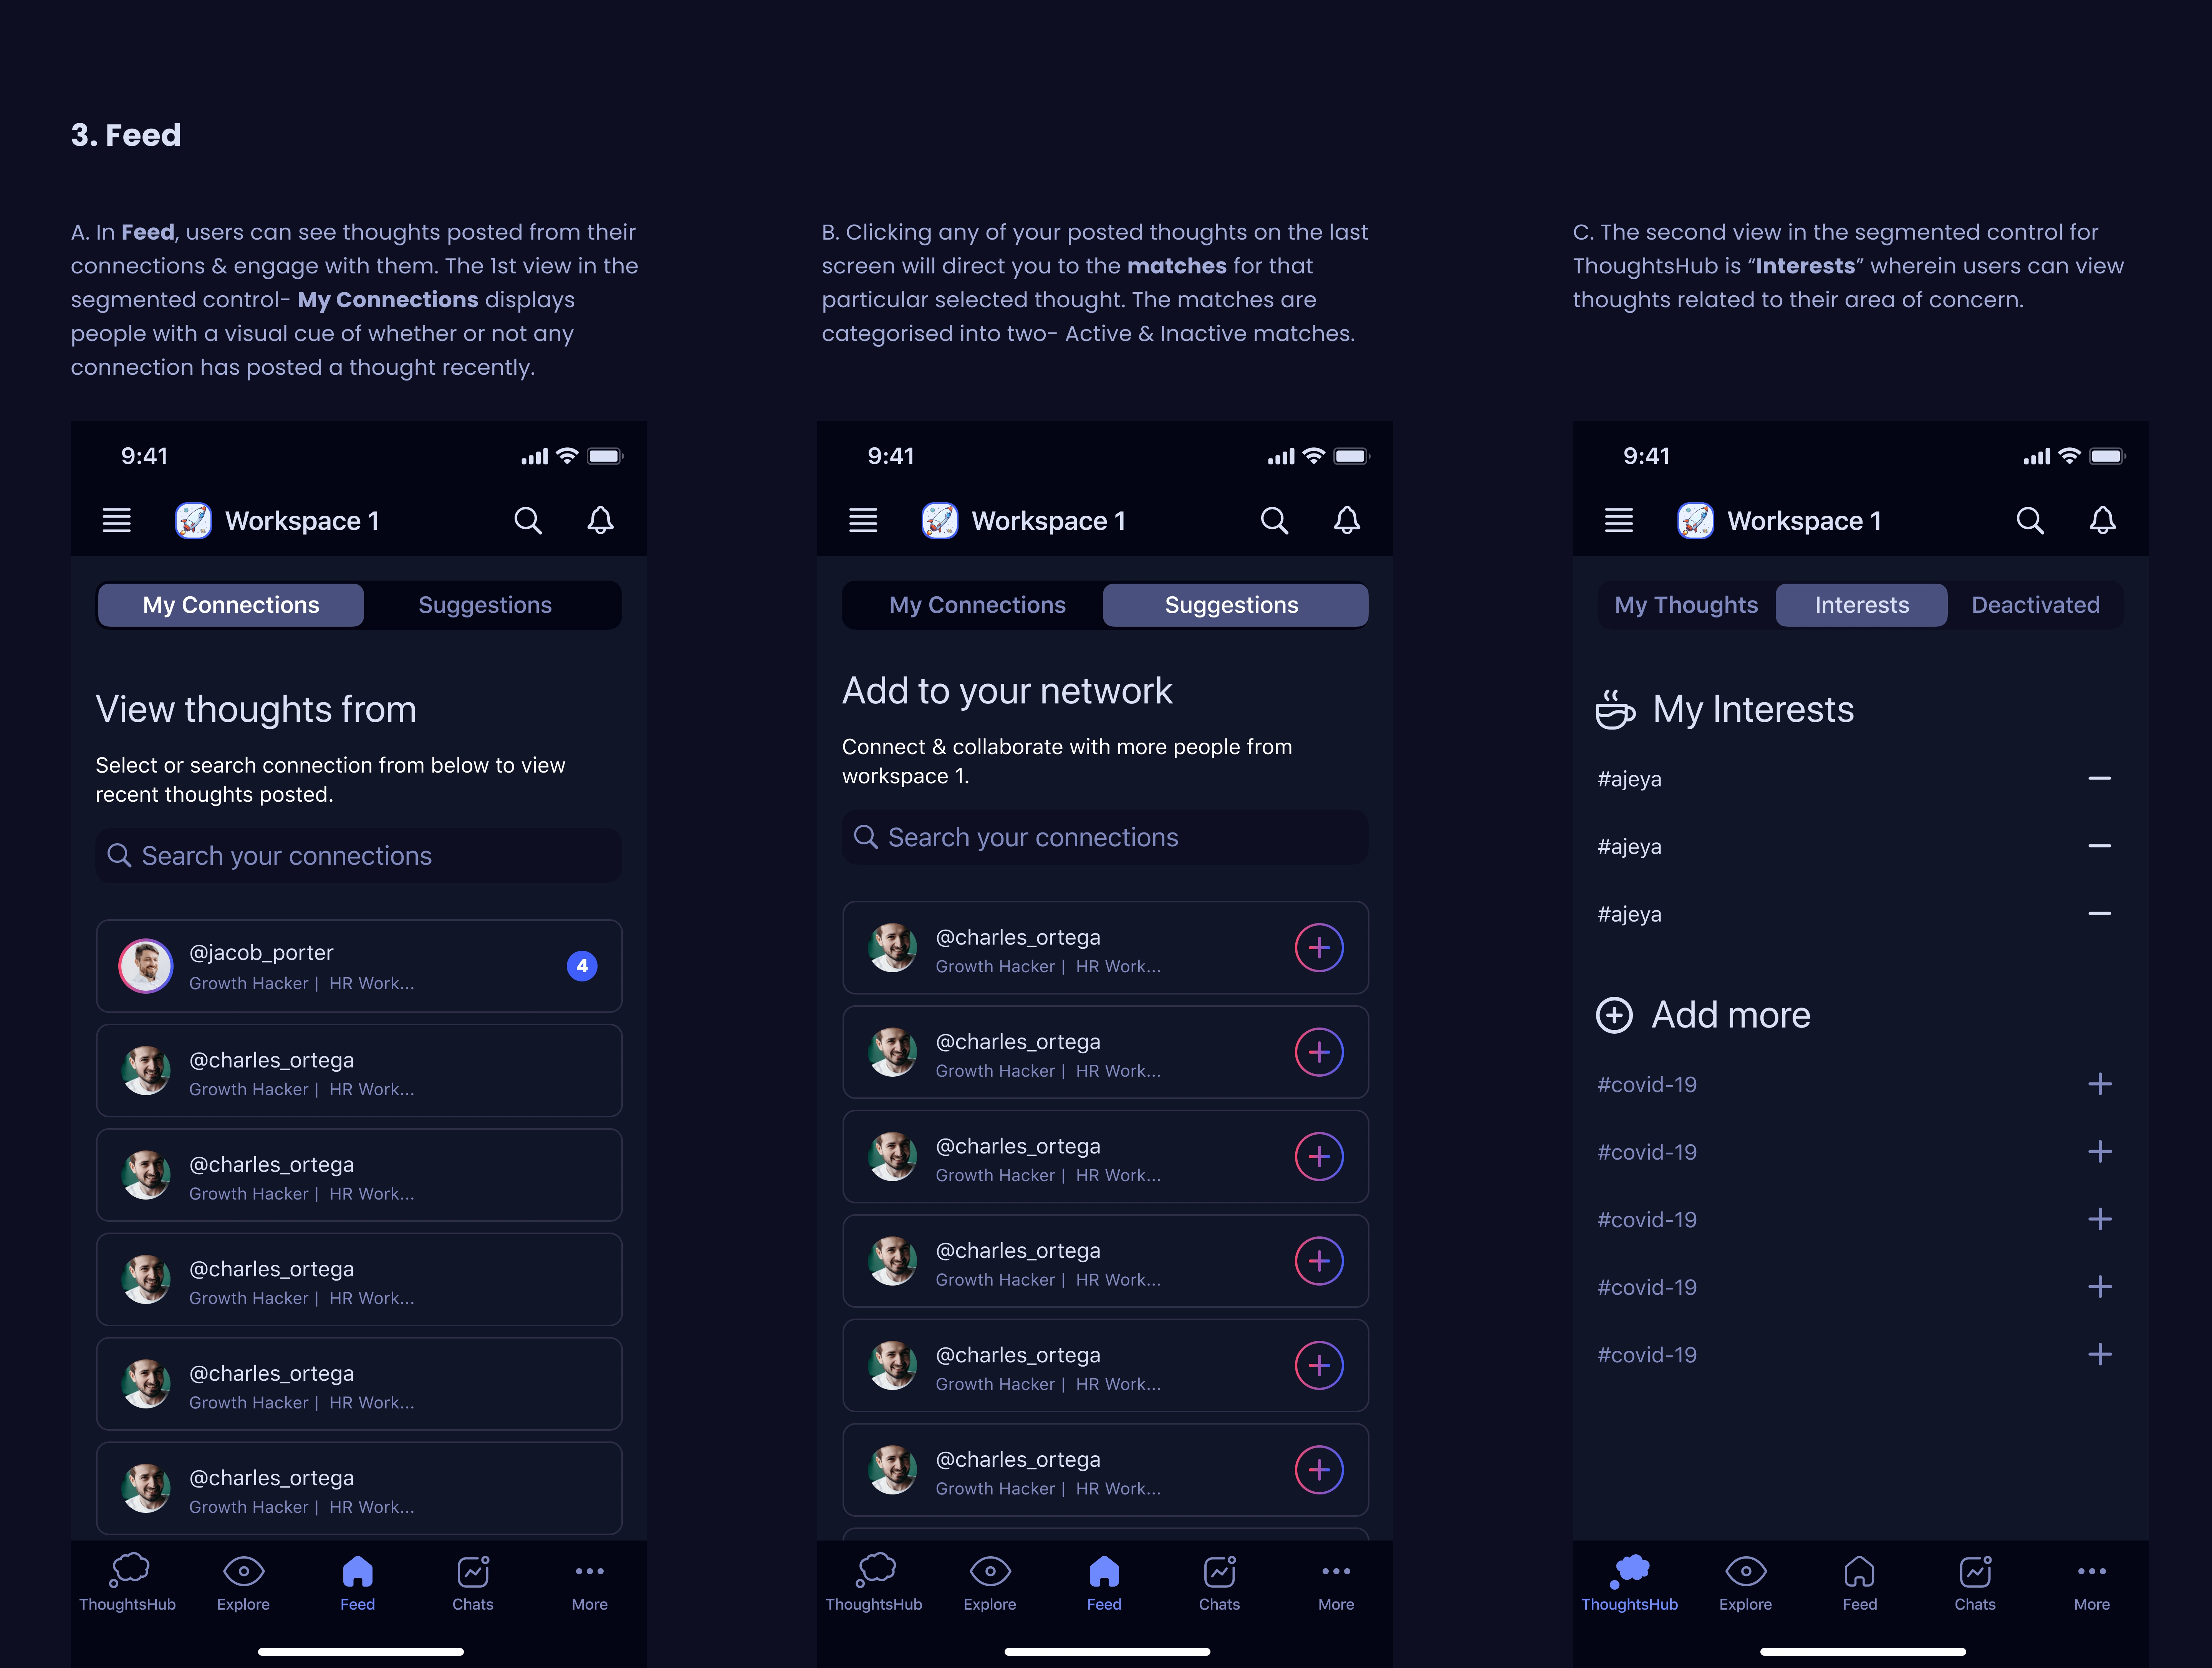Image resolution: width=2212 pixels, height=1668 pixels.
Task: Switch to Suggestions tab on left phone
Action: (x=485, y=605)
